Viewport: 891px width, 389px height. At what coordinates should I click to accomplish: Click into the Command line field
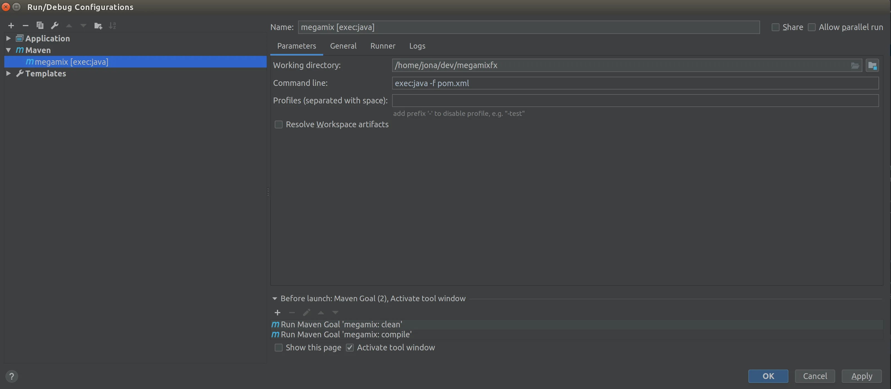point(635,83)
